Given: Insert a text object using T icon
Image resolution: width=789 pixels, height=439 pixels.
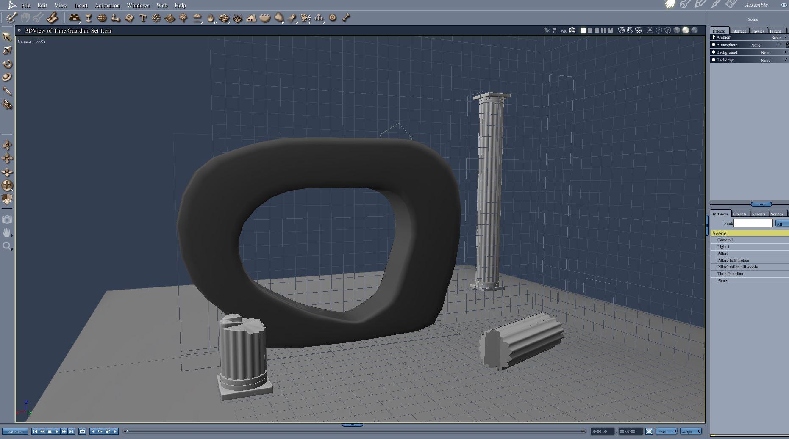Looking at the screenshot, I should pyautogui.click(x=143, y=18).
